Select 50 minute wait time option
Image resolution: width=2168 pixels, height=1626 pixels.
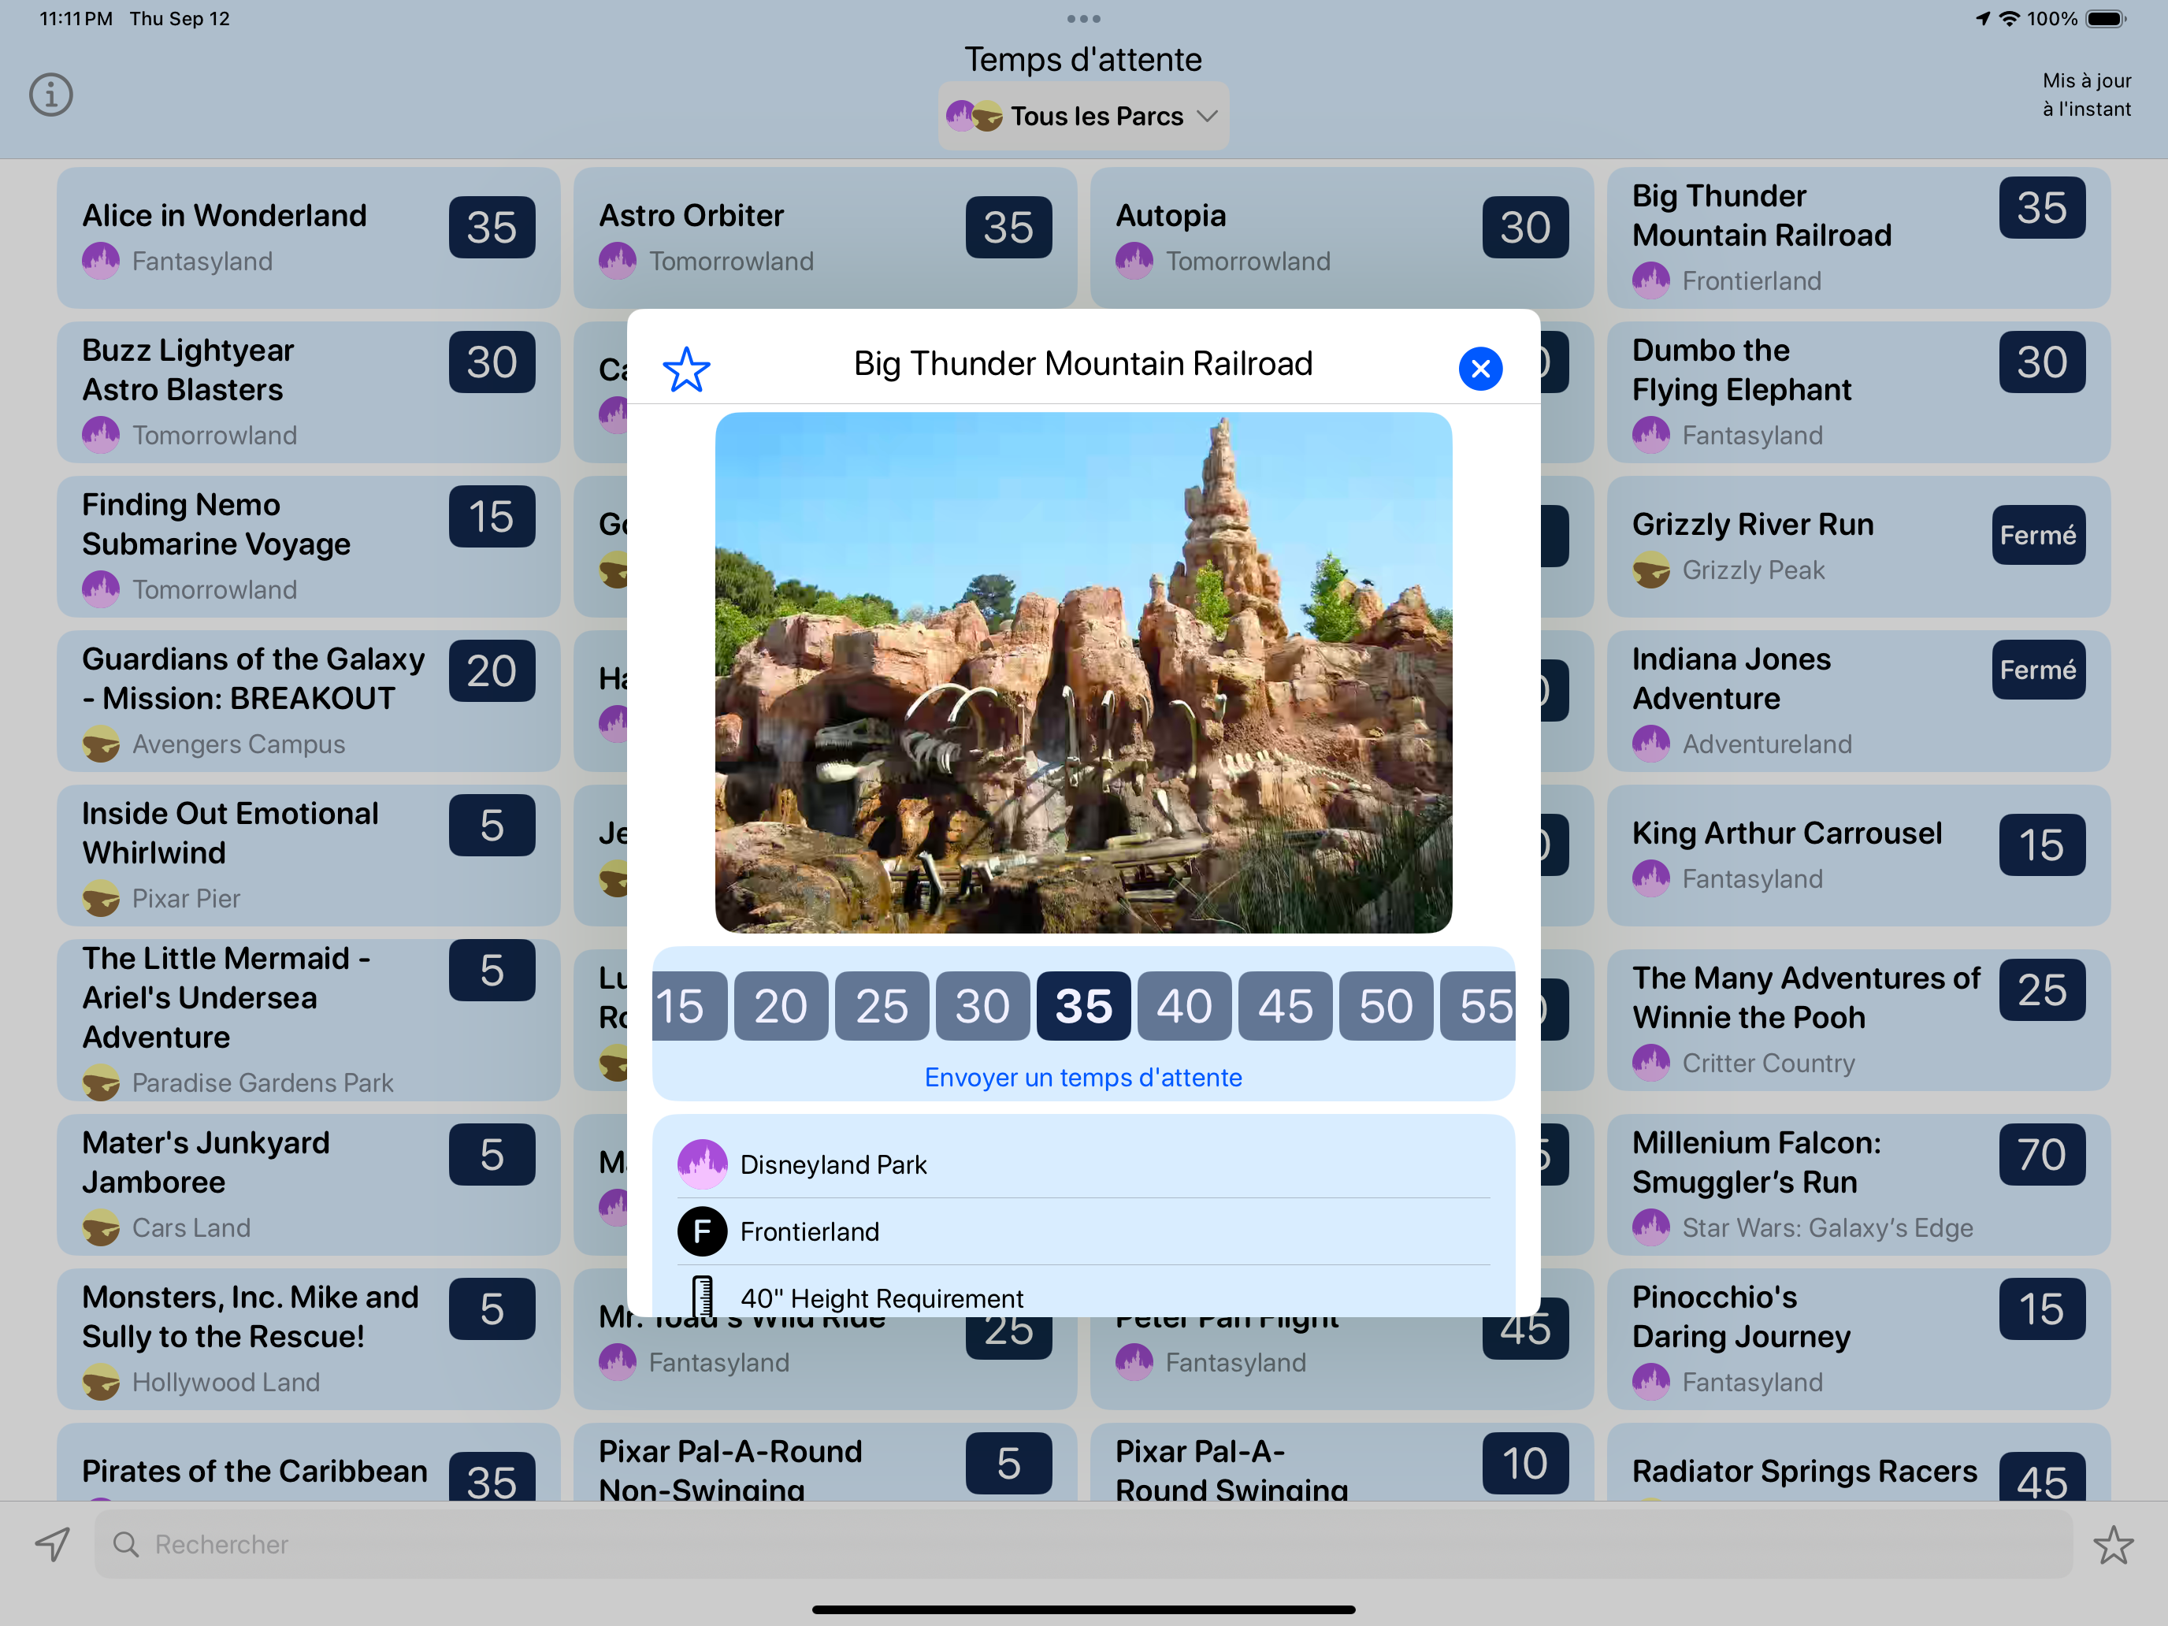1386,1005
